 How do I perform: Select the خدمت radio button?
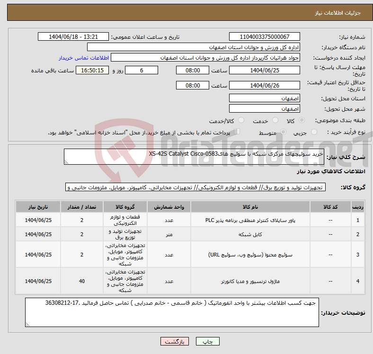click(x=275, y=120)
